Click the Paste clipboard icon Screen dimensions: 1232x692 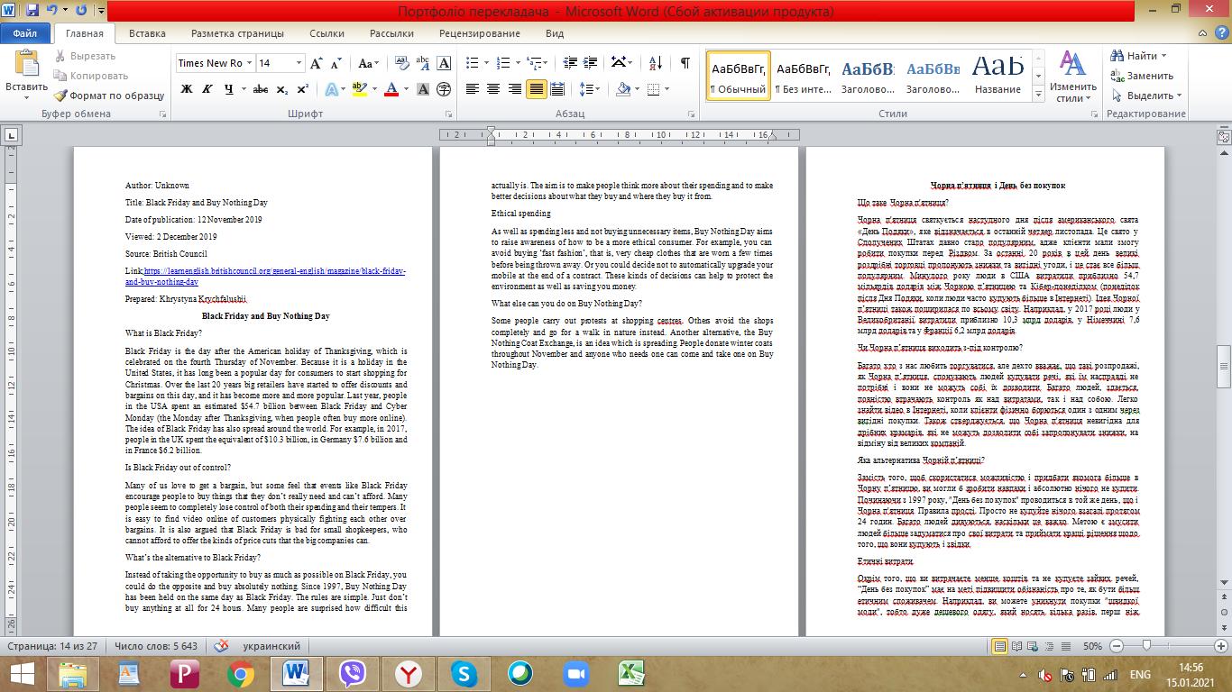26,64
